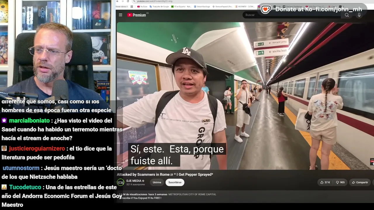Screen dimensions: 374x210
Task: Click the video player to pause playback
Action: (245, 96)
